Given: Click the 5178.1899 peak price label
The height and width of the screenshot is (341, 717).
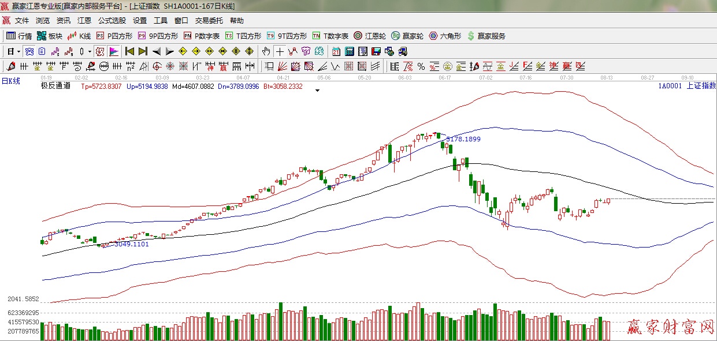Looking at the screenshot, I should point(463,139).
